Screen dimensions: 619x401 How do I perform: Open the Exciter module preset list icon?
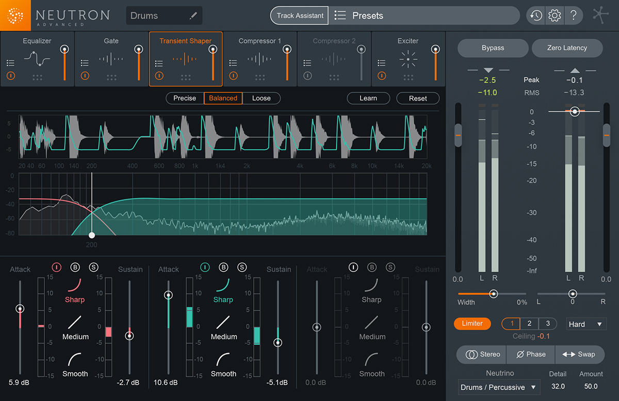coord(382,63)
